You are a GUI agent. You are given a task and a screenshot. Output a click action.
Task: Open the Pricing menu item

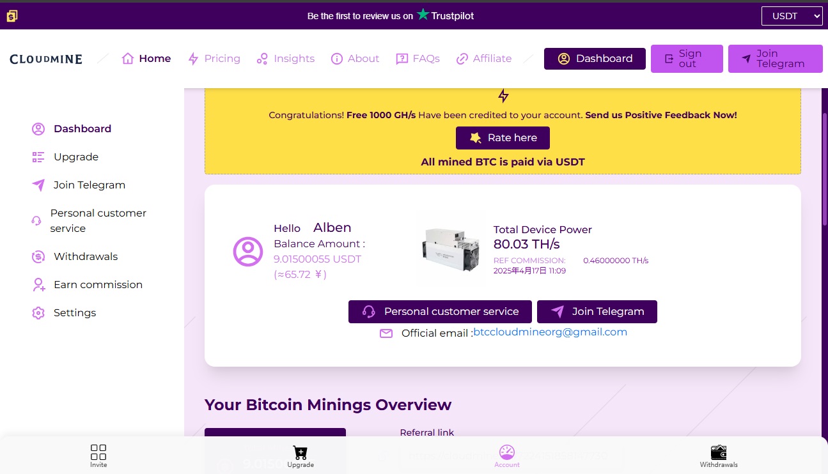point(214,59)
